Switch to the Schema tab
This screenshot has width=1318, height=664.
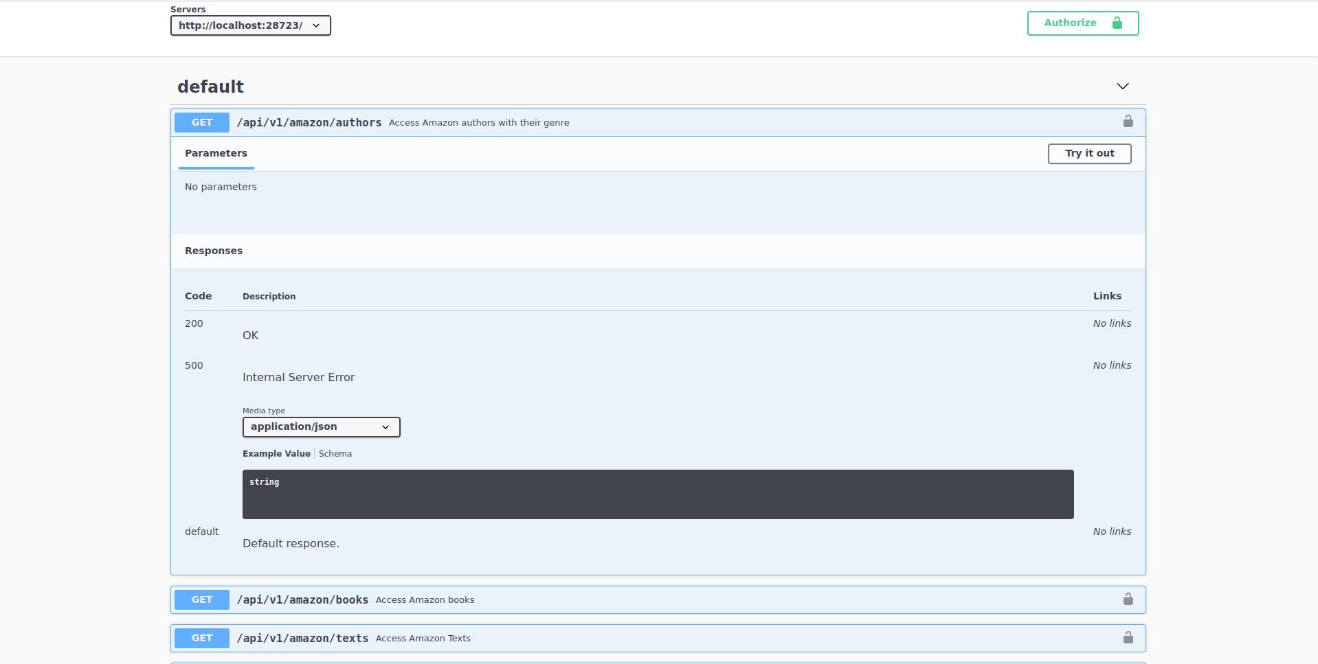pyautogui.click(x=335, y=454)
